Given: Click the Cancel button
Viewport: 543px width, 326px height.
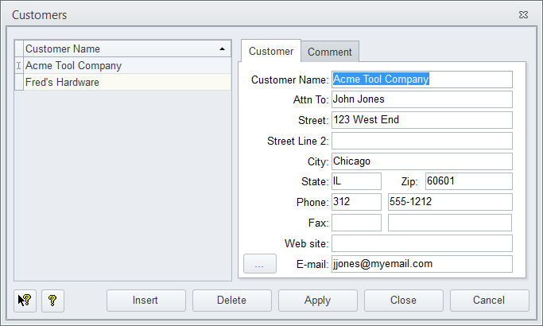Looking at the screenshot, I should [x=489, y=301].
